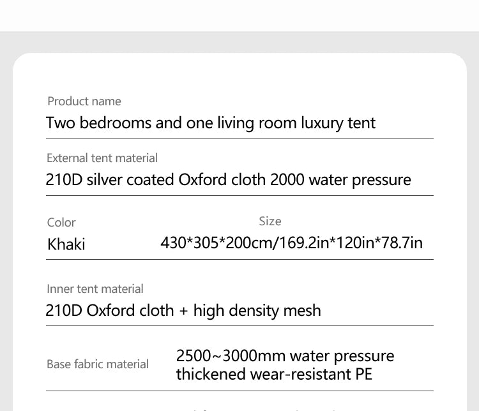The width and height of the screenshot is (479, 411).
Task: Click the divider line under the product name
Action: tap(240, 138)
